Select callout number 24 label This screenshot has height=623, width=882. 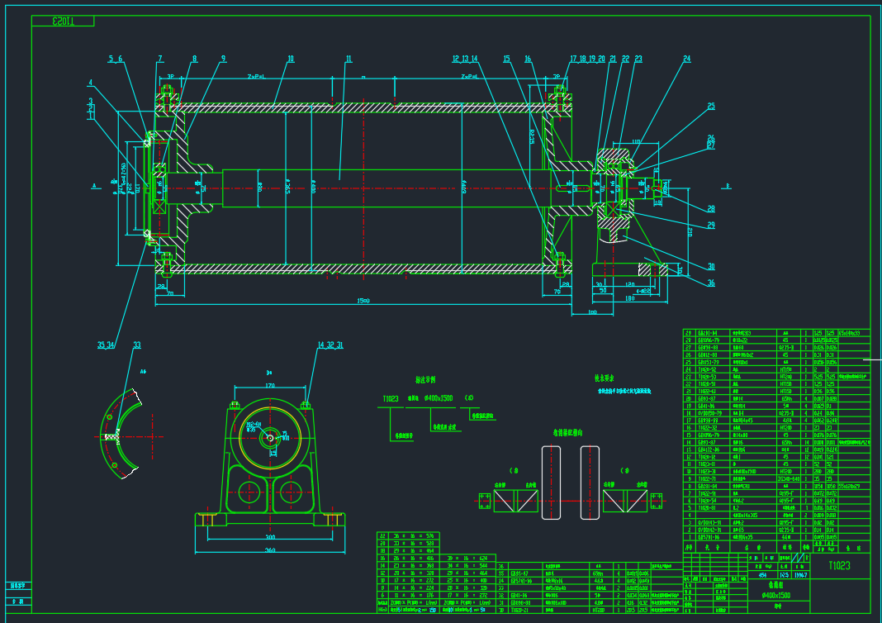[x=687, y=59]
